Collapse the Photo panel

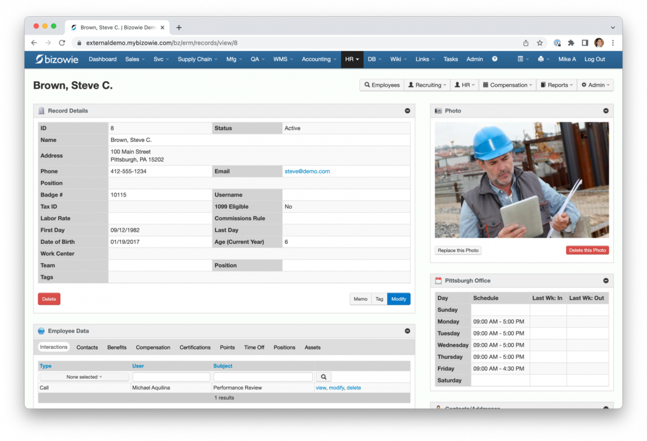(x=606, y=111)
